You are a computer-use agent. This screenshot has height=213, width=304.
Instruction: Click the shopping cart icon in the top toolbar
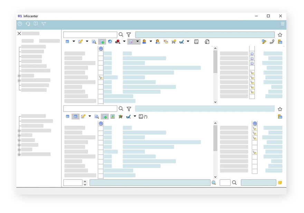[x=174, y=41]
